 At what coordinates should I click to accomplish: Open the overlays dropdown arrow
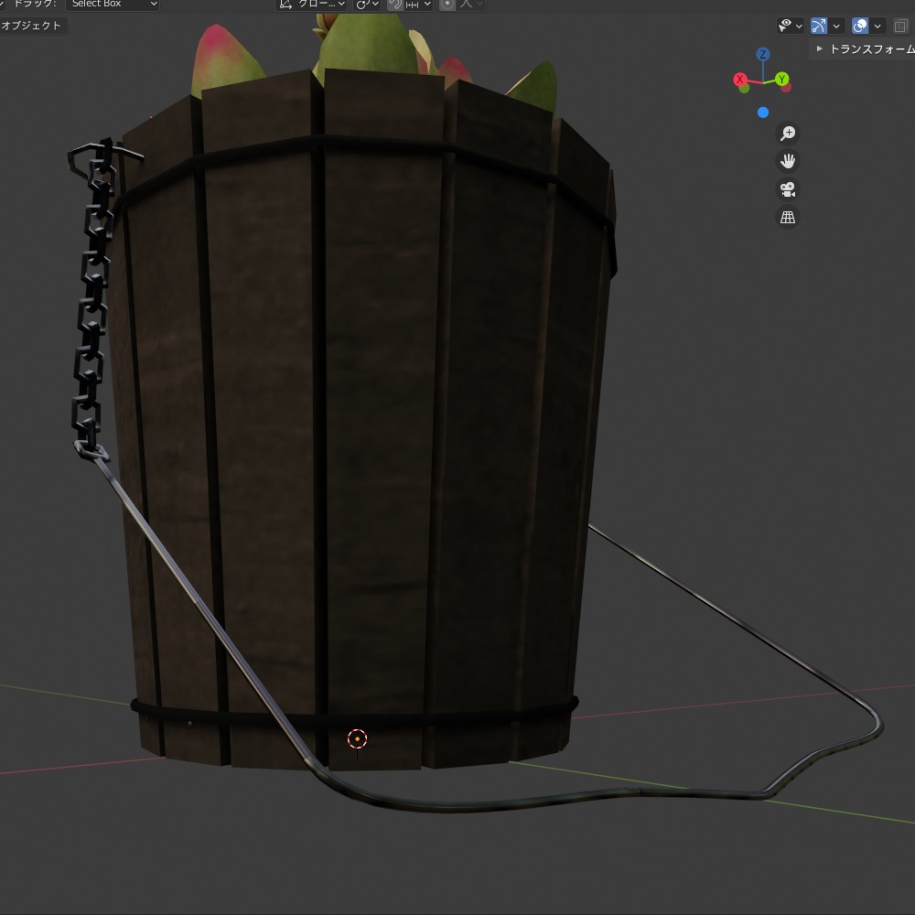(x=877, y=26)
